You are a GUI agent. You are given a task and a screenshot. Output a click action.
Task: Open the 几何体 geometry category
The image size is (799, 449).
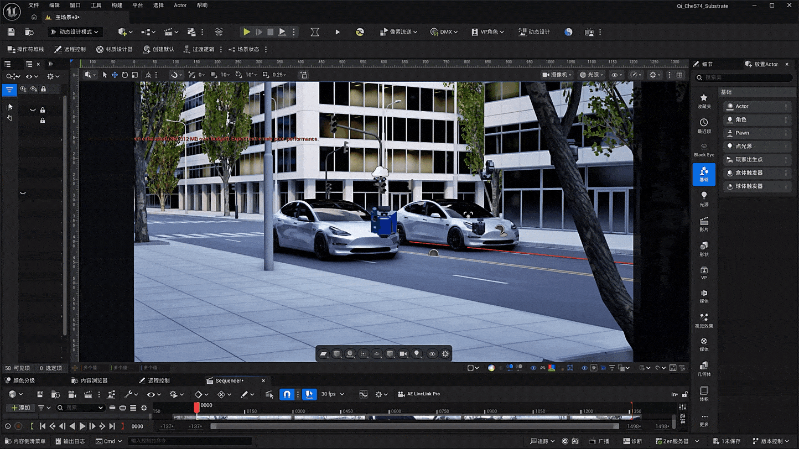704,369
